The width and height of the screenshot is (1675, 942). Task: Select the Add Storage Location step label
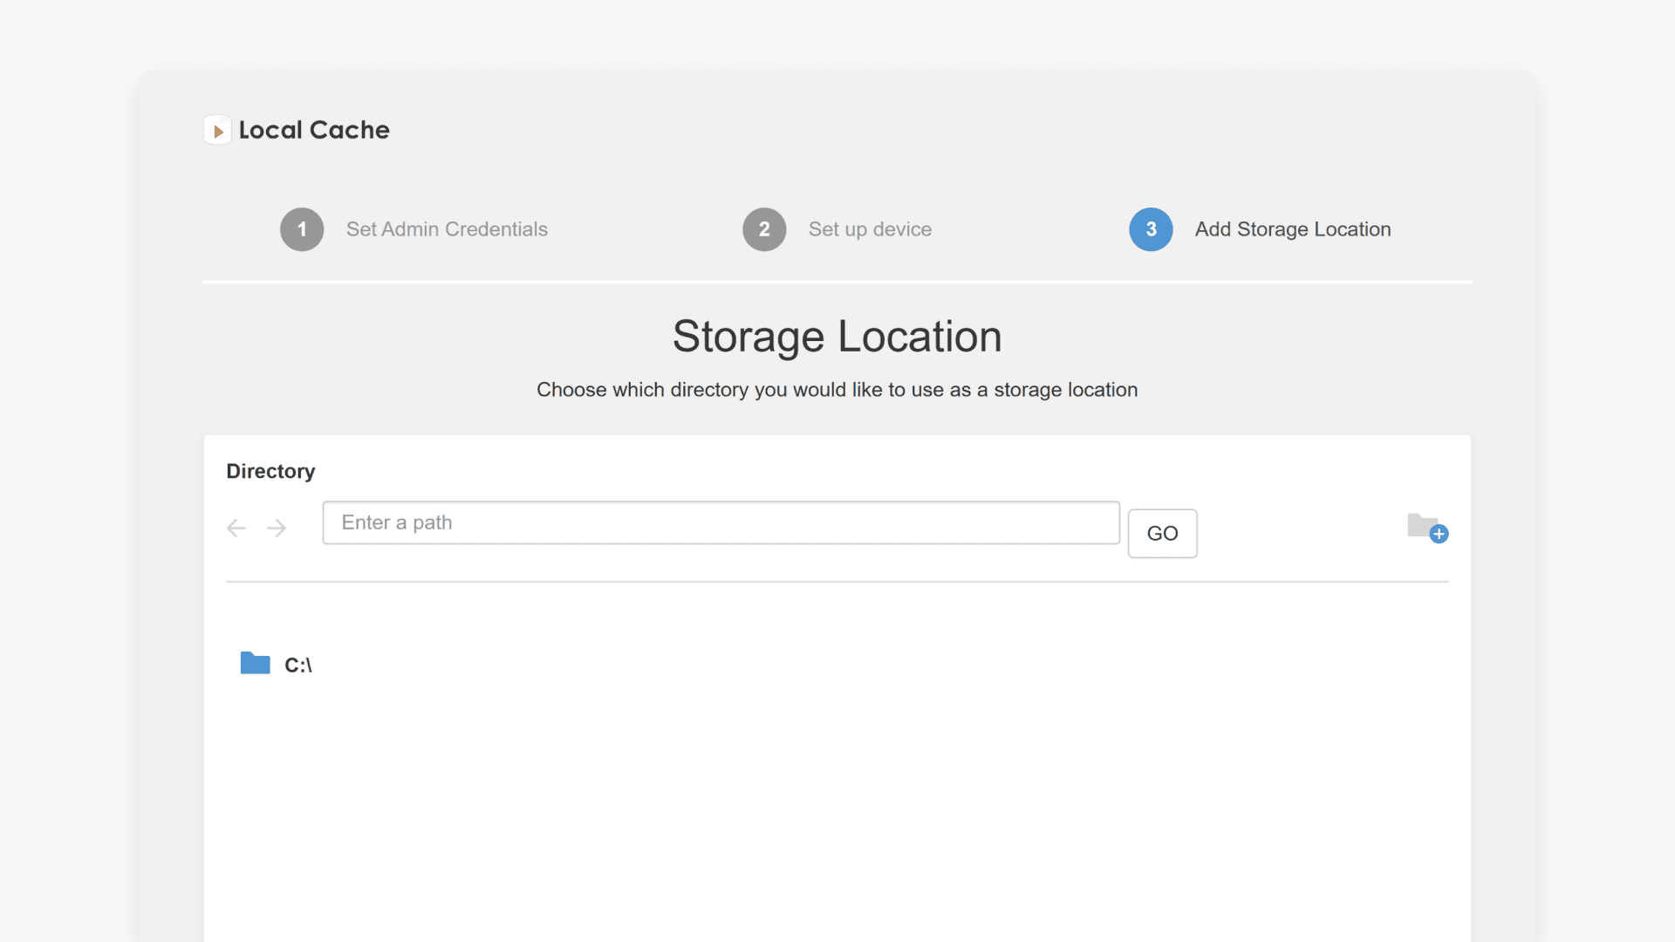tap(1292, 229)
